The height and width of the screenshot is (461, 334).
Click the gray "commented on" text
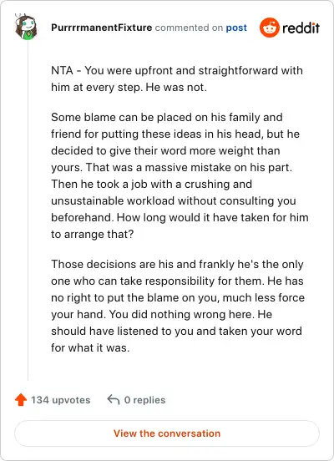[x=189, y=28]
